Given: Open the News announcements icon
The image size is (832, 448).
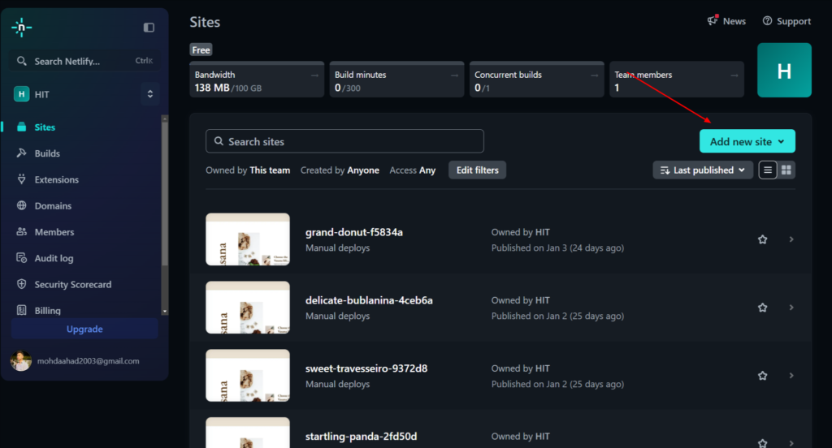Looking at the screenshot, I should point(713,20).
